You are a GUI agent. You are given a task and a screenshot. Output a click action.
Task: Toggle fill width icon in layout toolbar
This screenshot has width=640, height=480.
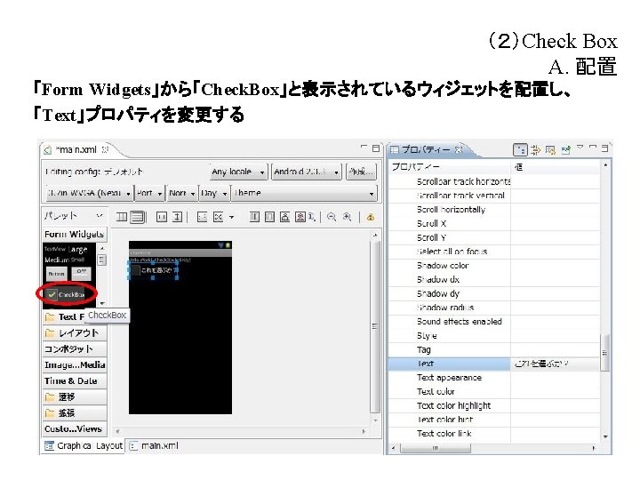[x=162, y=217]
